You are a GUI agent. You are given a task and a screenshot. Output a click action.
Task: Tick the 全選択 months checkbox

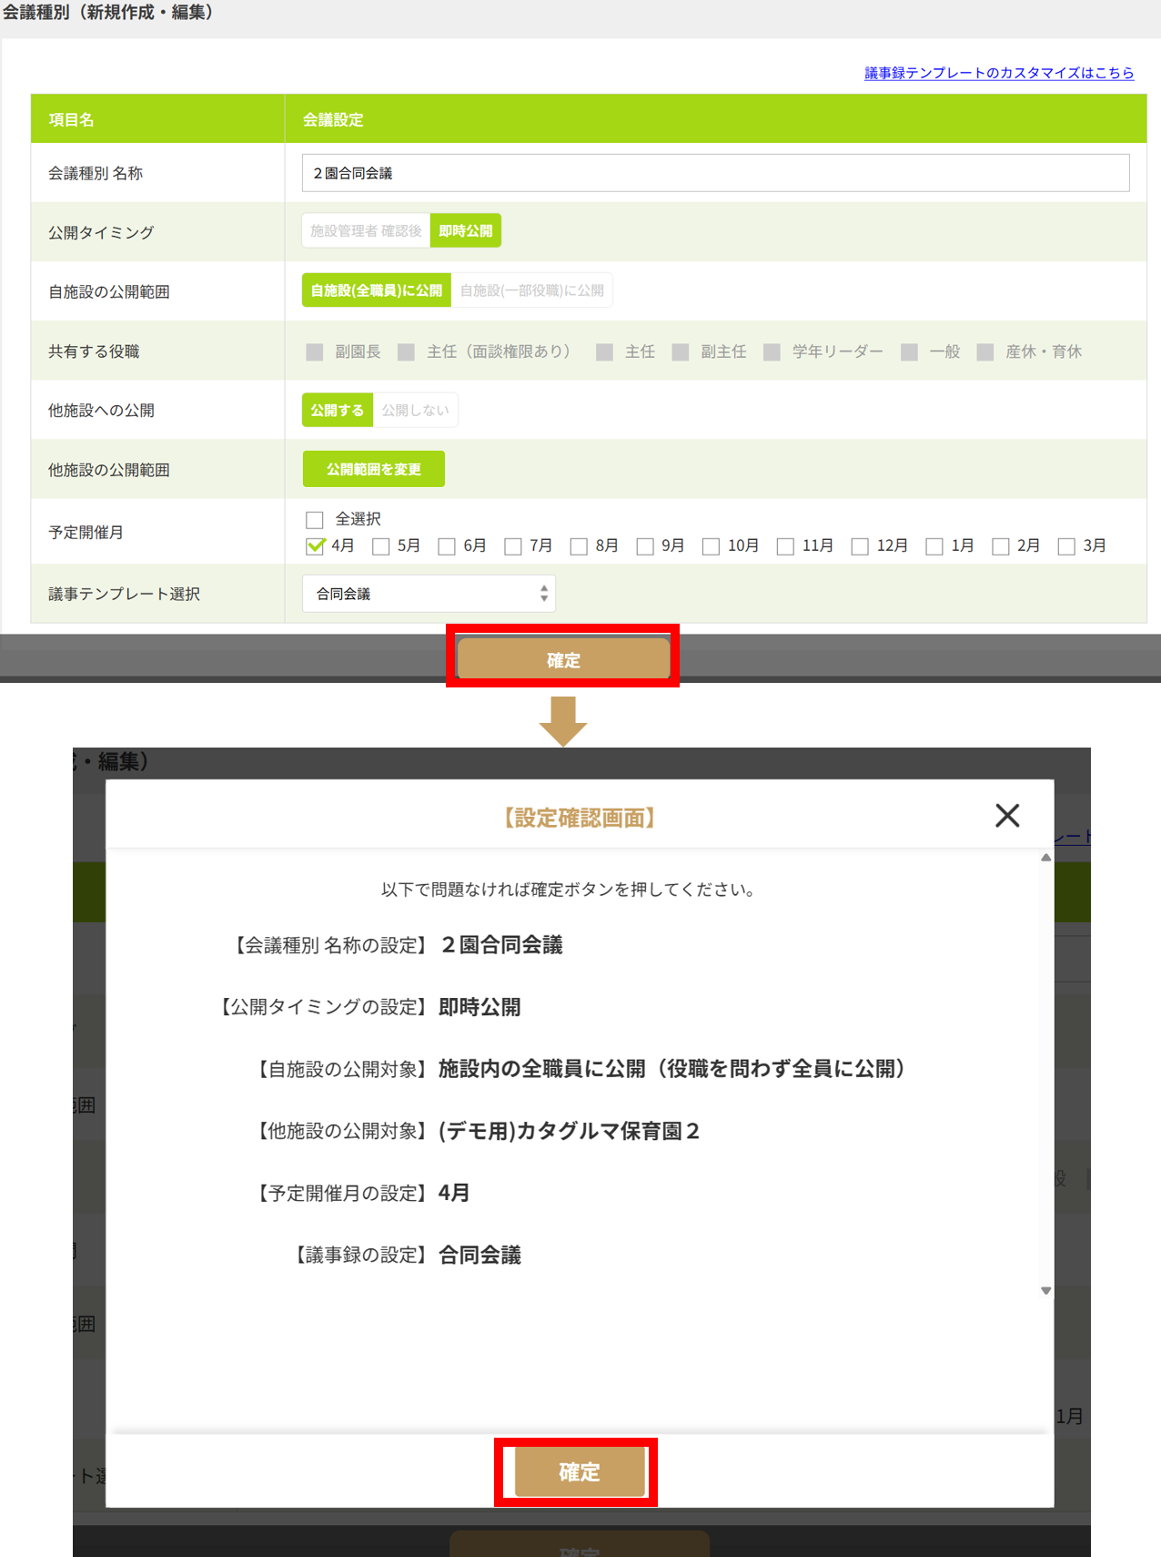(x=315, y=520)
